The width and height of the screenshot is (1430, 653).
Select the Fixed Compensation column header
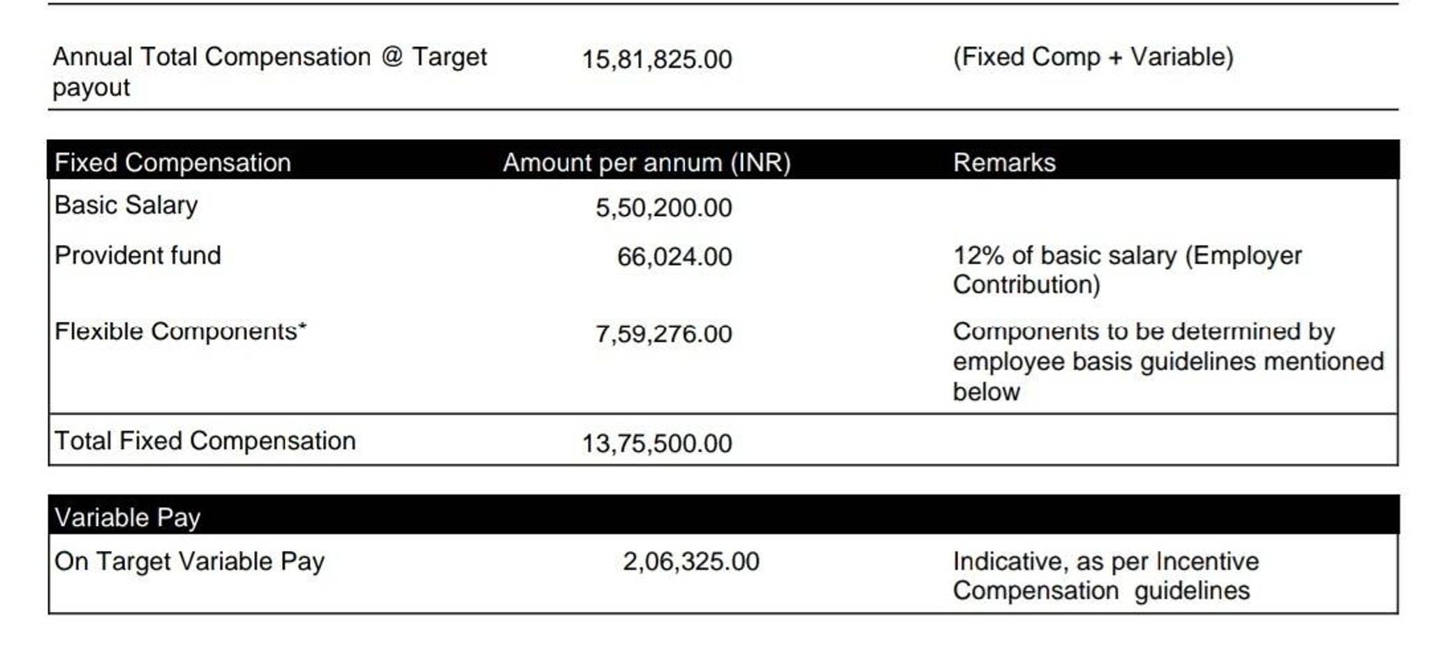tap(172, 163)
